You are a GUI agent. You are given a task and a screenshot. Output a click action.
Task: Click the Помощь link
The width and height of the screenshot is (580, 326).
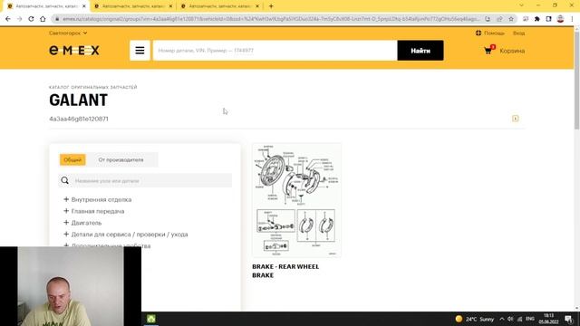(x=494, y=34)
